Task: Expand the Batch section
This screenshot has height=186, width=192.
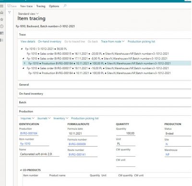Action: (104, 102)
